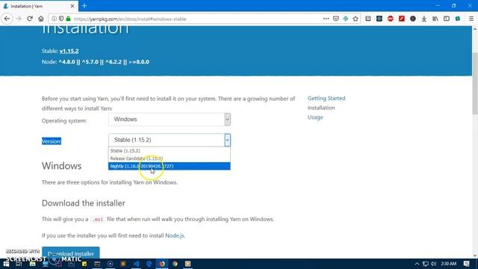
Task: Open the browser Home page icon
Action: (41, 19)
